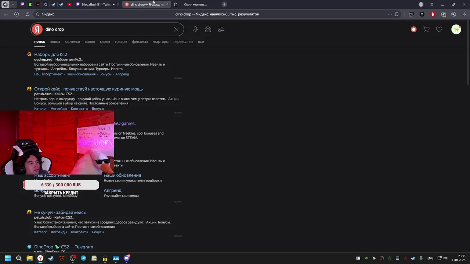Open the music note extension icon
This screenshot has height=264, width=470.
click(x=444, y=14)
